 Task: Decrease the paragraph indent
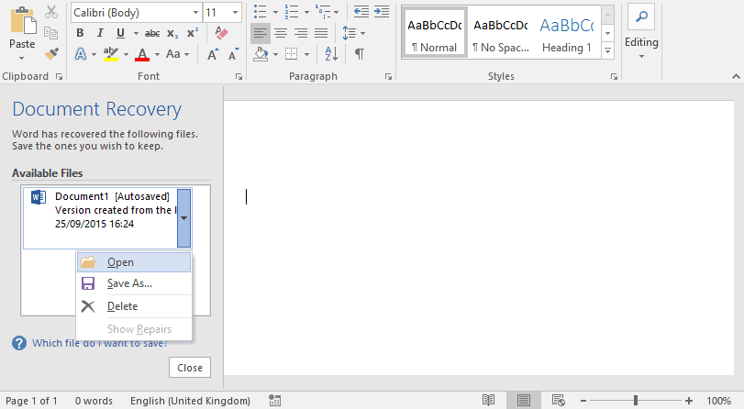coord(361,11)
